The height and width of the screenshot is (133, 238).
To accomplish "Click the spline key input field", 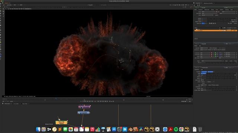I will 203,23.
